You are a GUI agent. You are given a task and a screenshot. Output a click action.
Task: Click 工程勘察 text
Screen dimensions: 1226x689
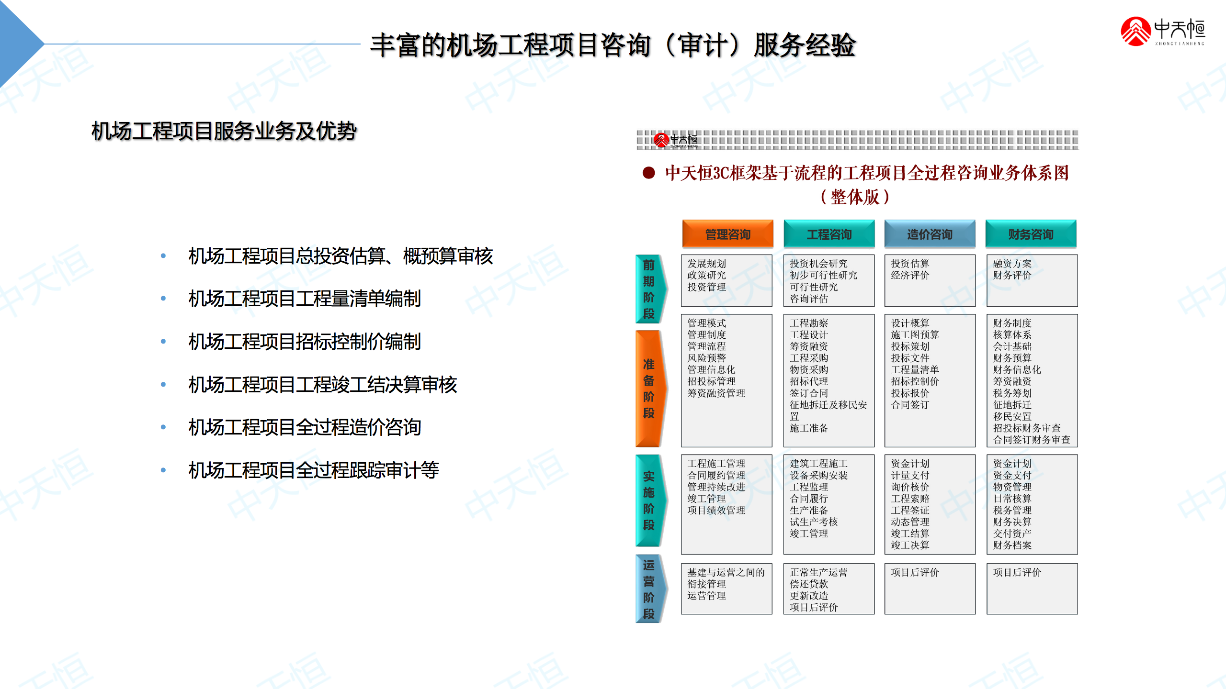coord(809,323)
